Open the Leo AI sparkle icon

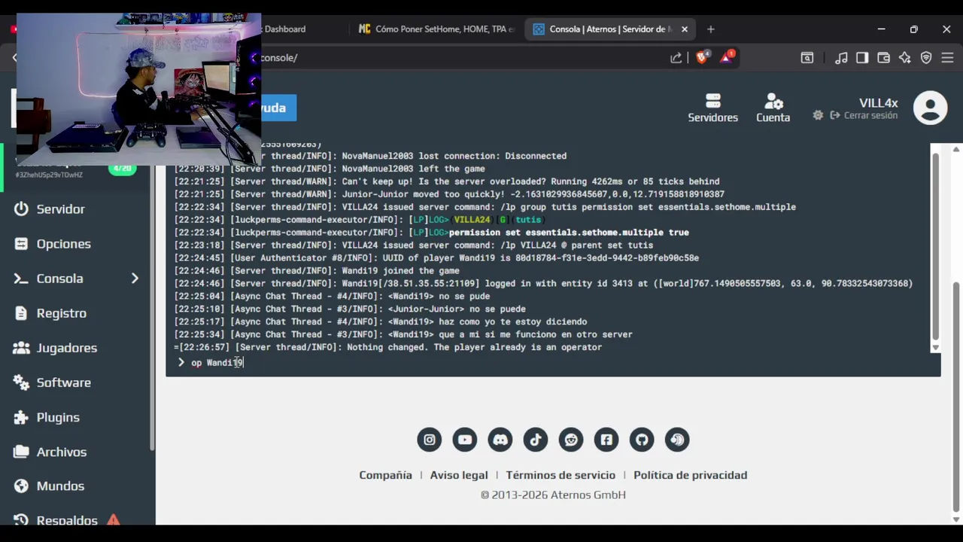pyautogui.click(x=905, y=57)
